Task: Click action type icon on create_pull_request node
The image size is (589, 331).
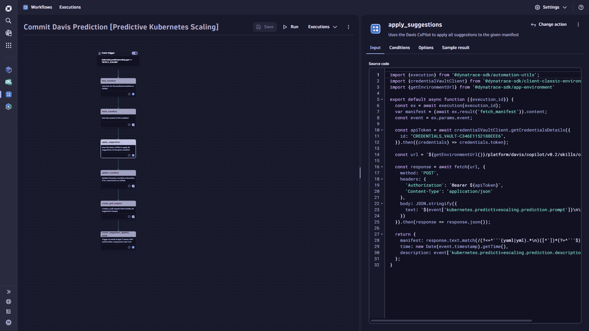Action: coord(133,217)
